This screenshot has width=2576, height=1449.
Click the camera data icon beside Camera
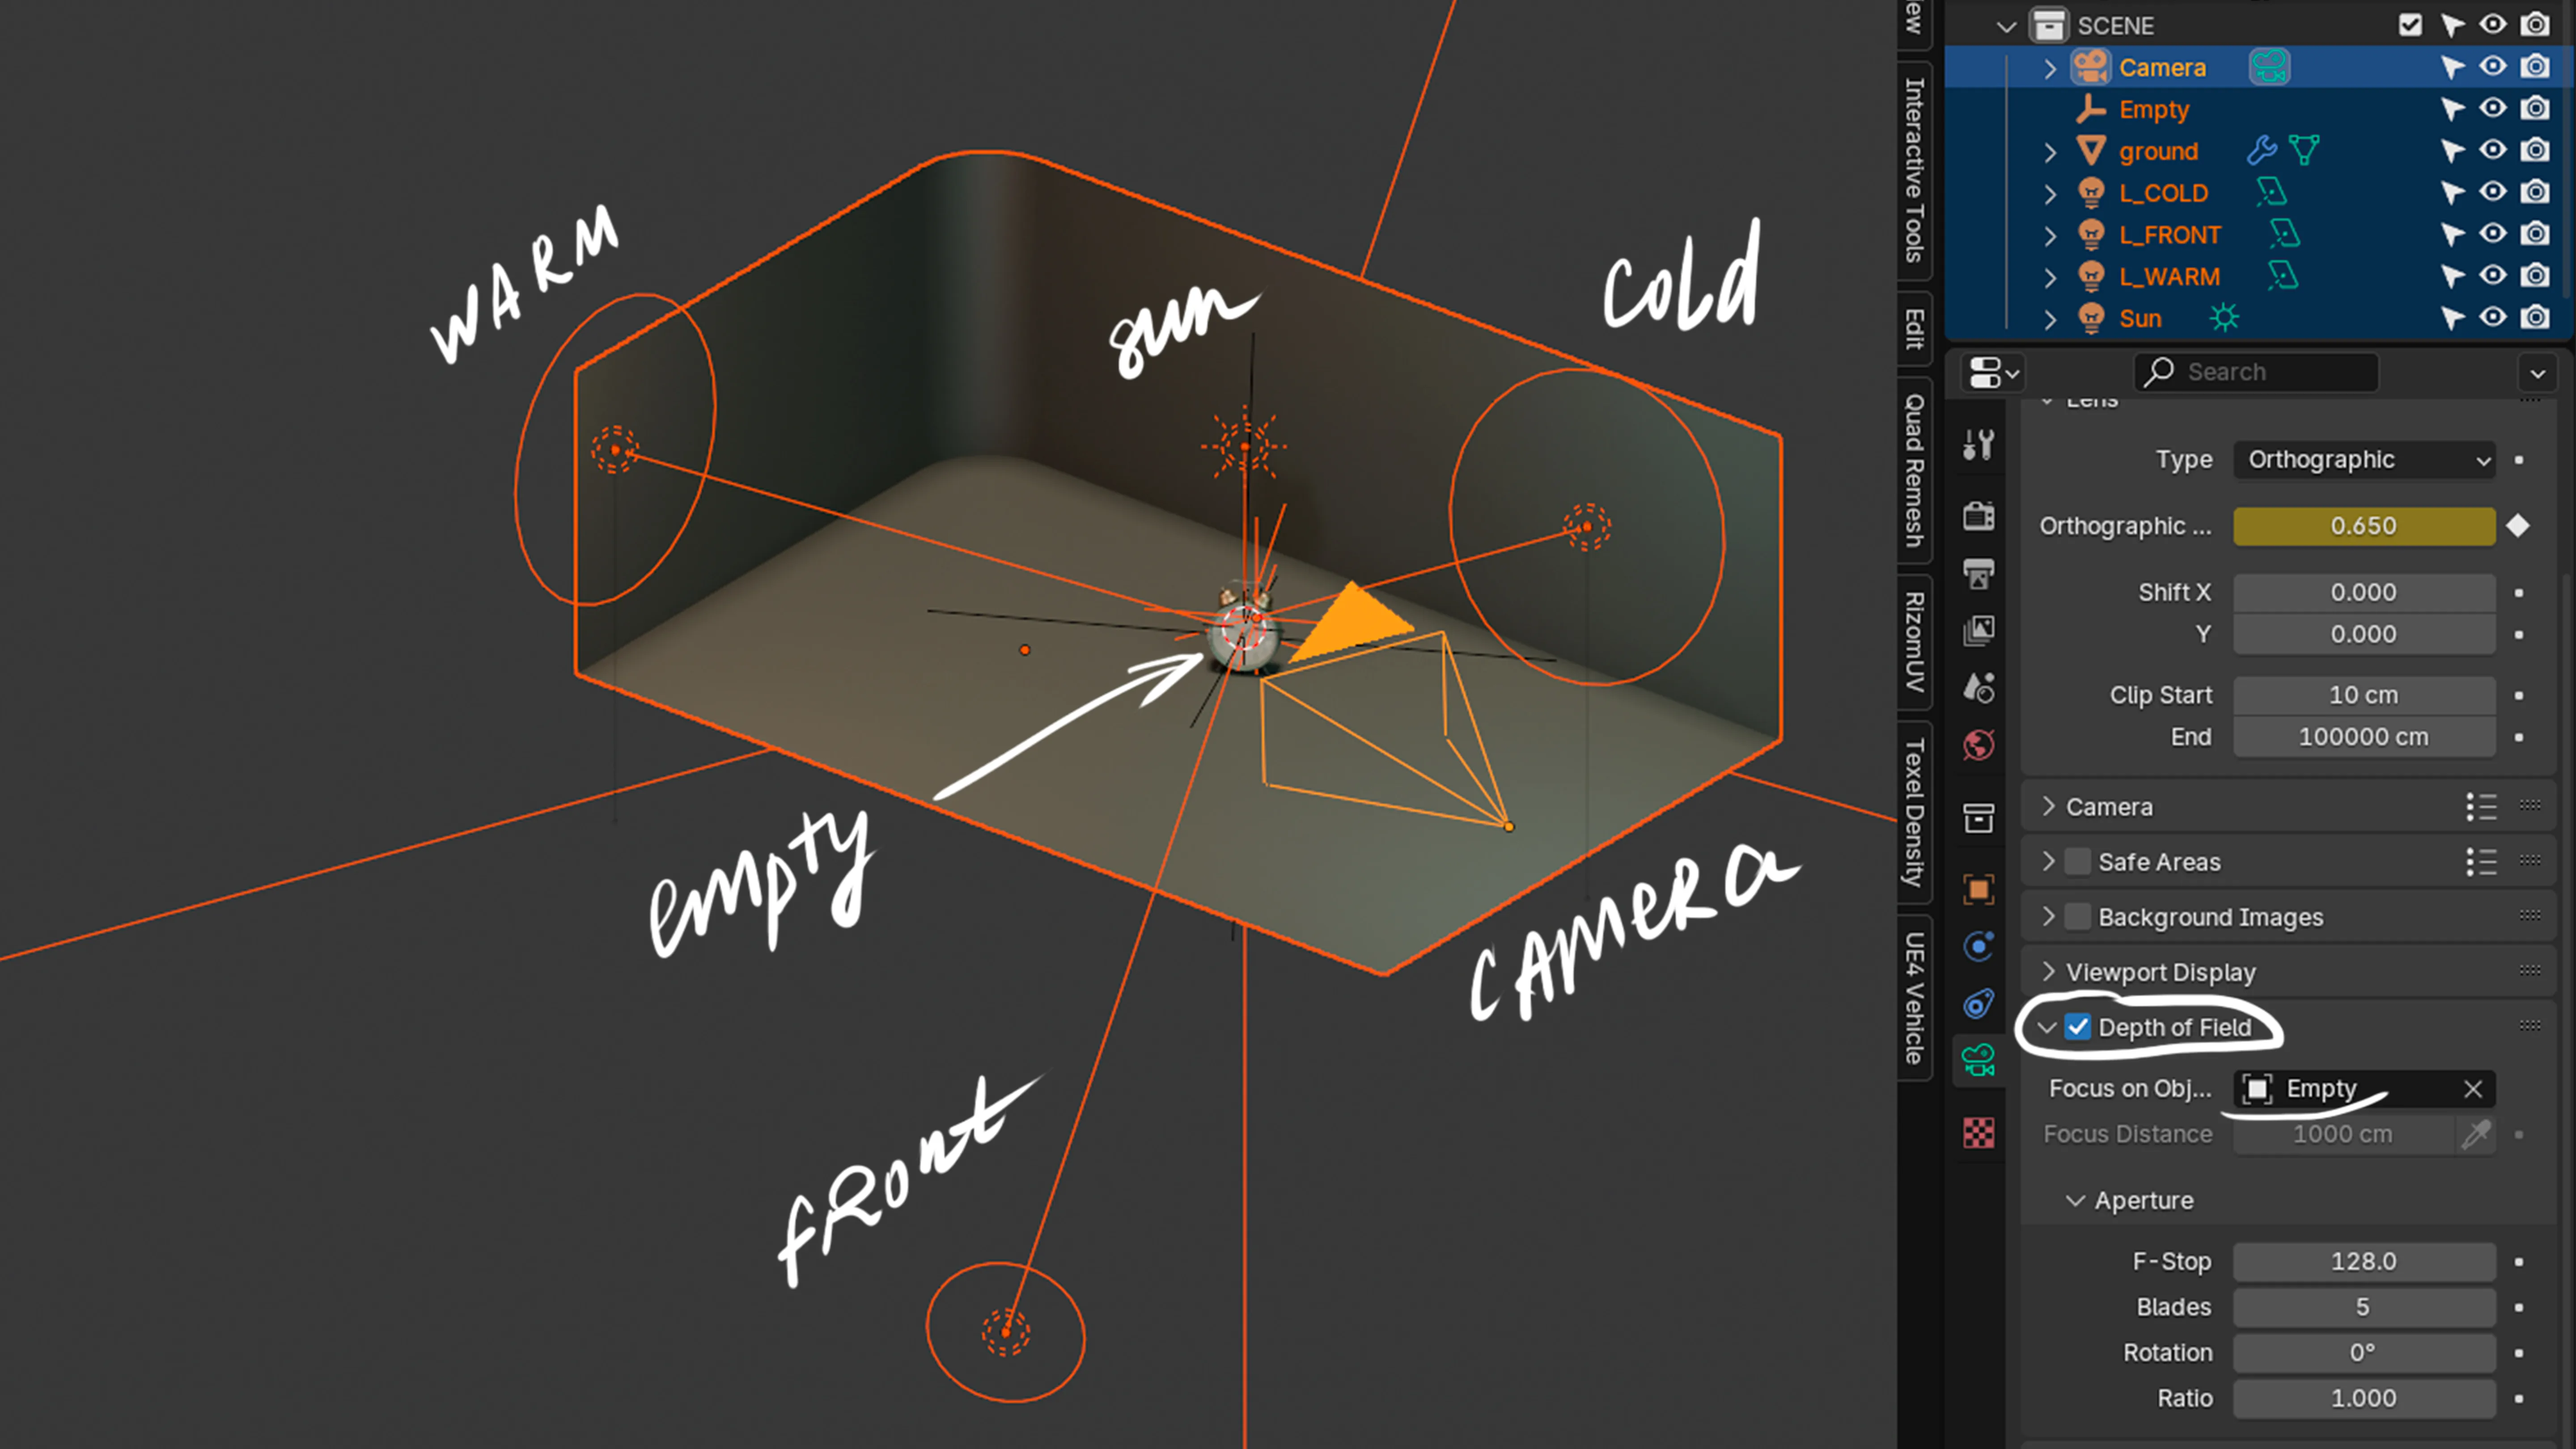[2269, 67]
